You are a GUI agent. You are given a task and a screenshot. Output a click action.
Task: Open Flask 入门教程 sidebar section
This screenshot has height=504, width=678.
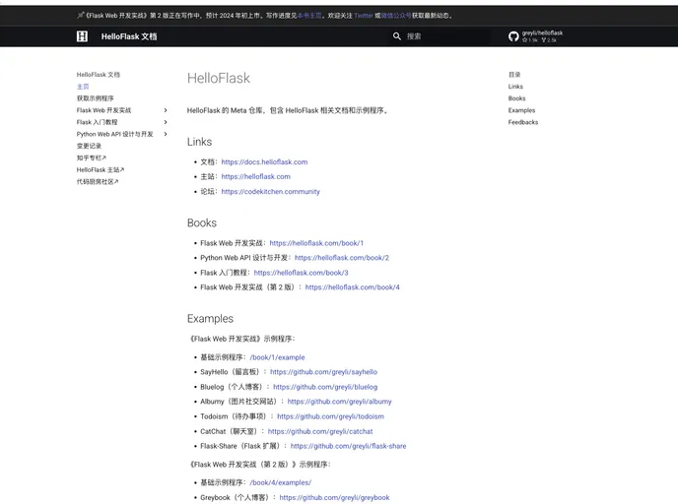[x=97, y=122]
